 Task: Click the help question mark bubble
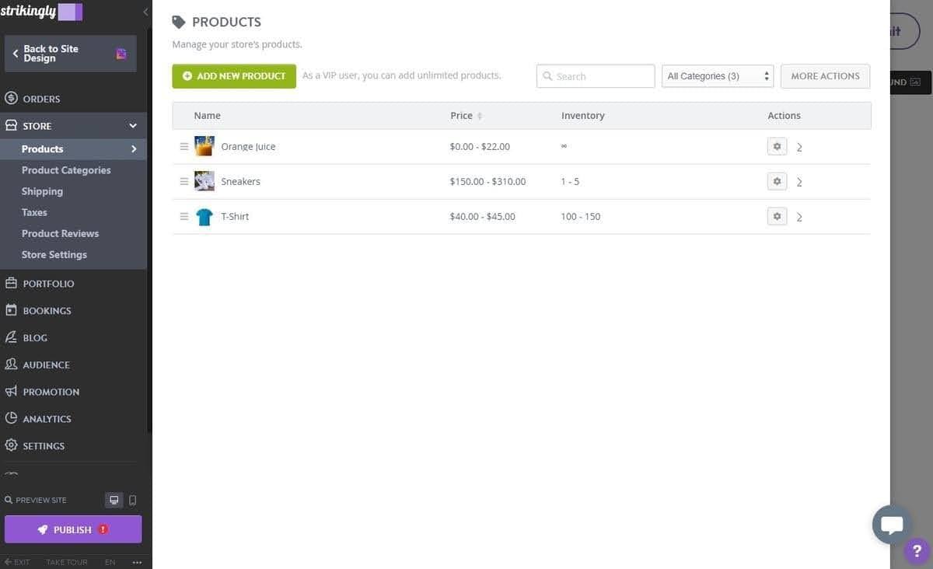(x=916, y=550)
